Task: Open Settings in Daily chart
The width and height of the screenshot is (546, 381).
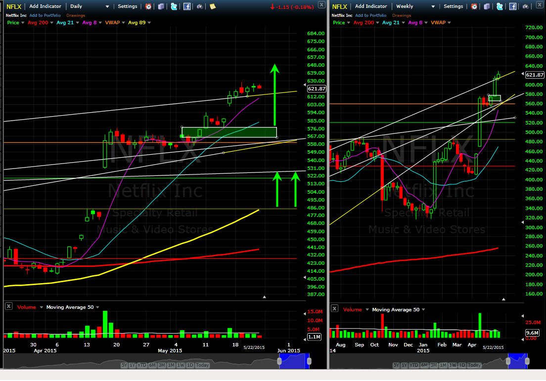Action: 128,6
